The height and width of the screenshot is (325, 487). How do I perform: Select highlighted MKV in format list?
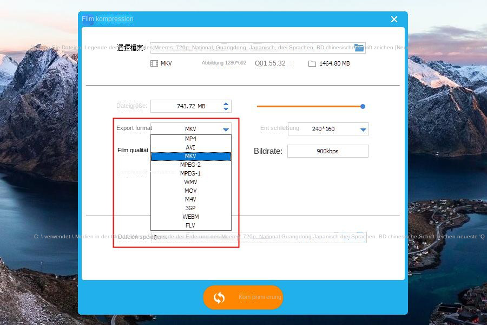pos(190,156)
